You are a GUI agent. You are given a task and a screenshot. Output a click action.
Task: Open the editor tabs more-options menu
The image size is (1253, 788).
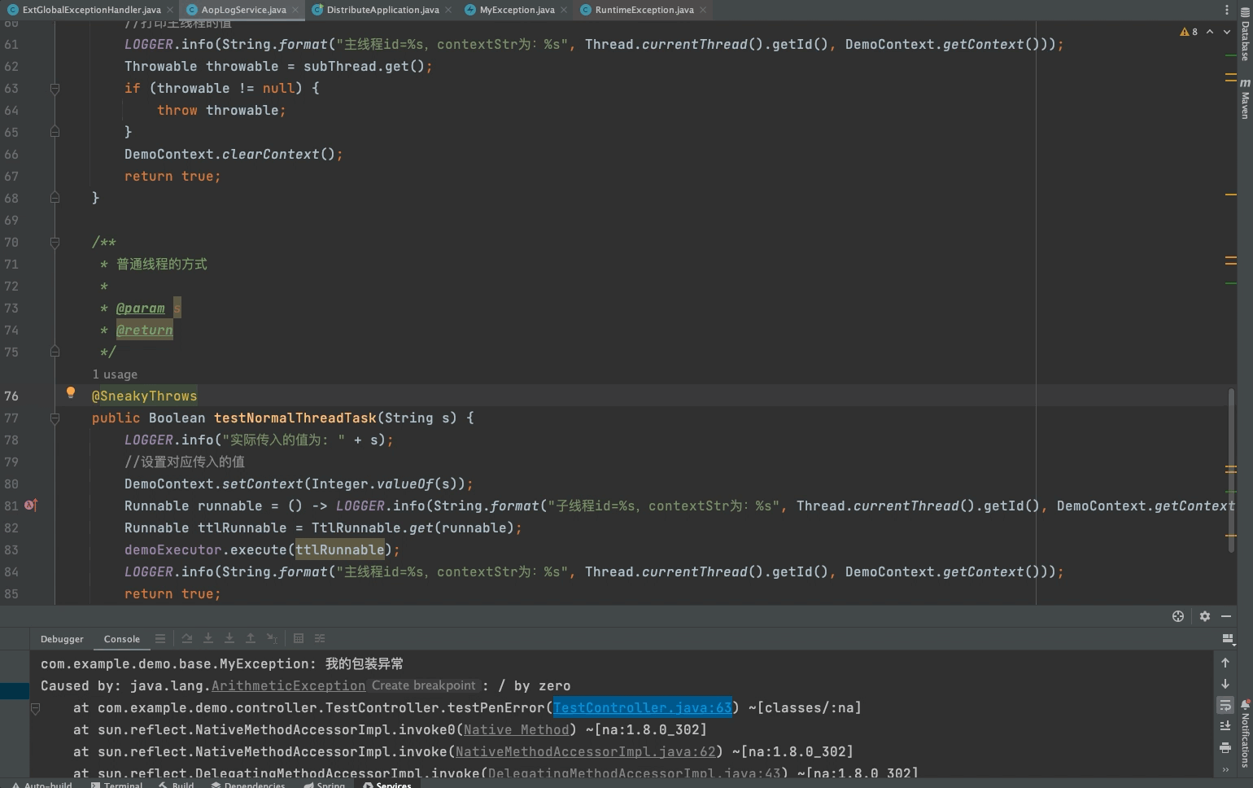(x=1227, y=10)
